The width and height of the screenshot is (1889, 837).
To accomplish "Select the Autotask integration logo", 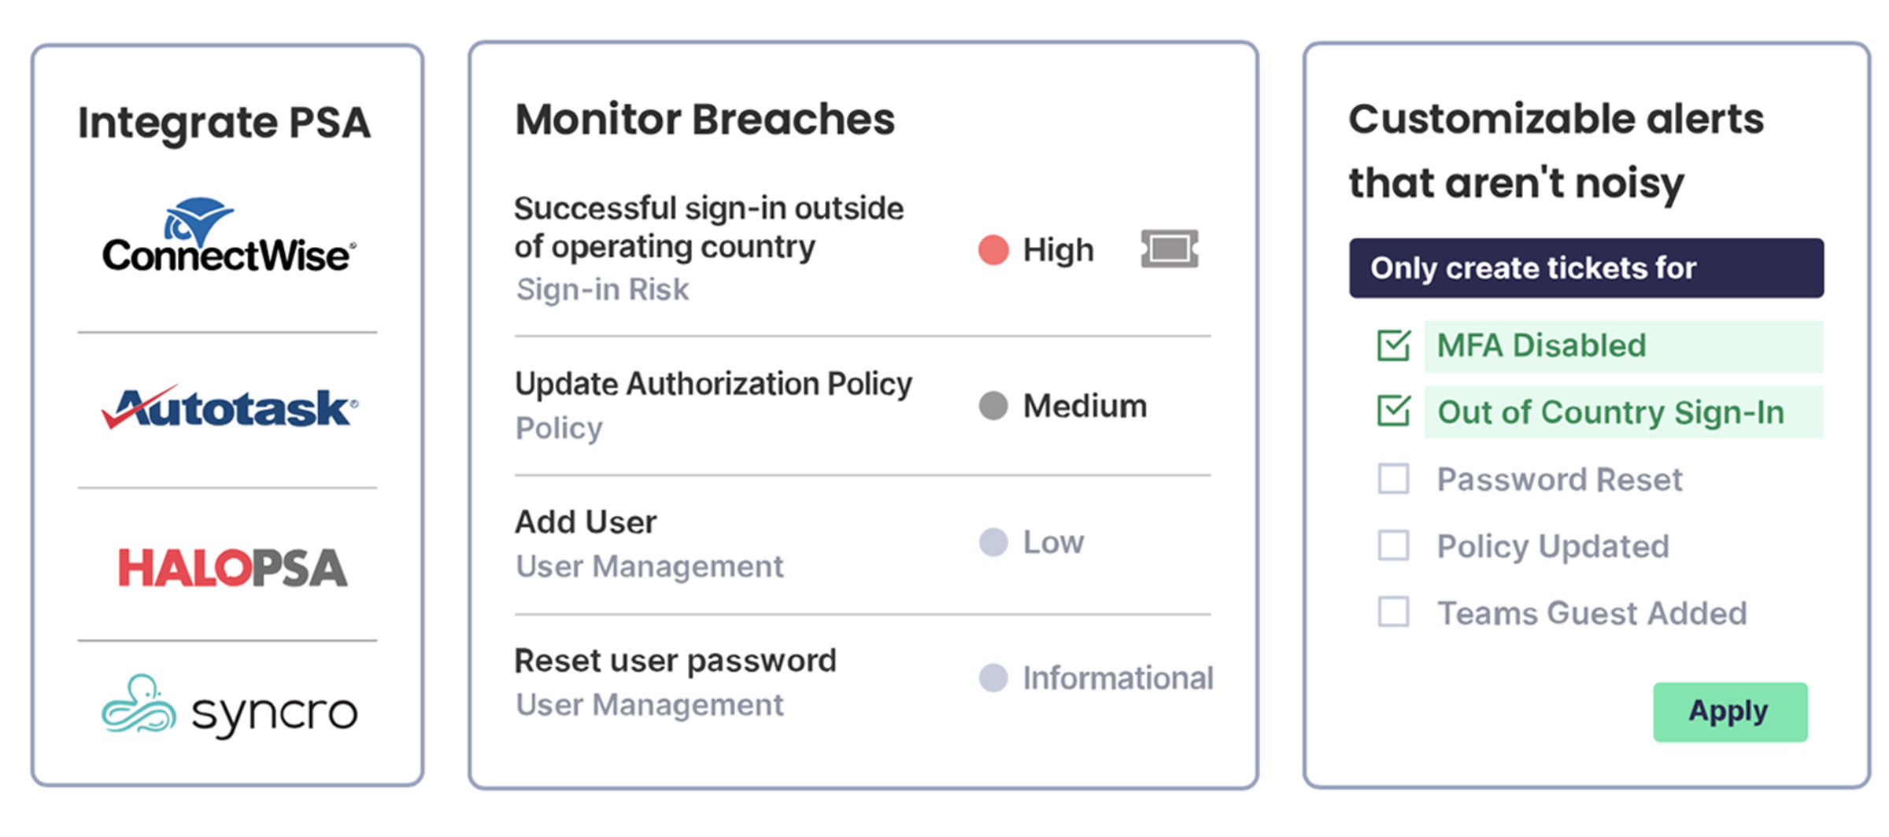I will point(229,407).
